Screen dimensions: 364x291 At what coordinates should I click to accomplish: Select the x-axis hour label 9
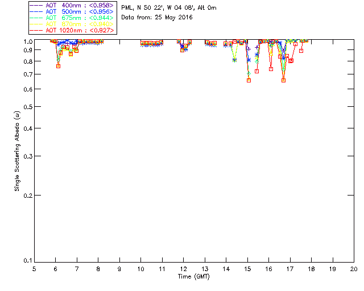pyautogui.click(x=119, y=269)
